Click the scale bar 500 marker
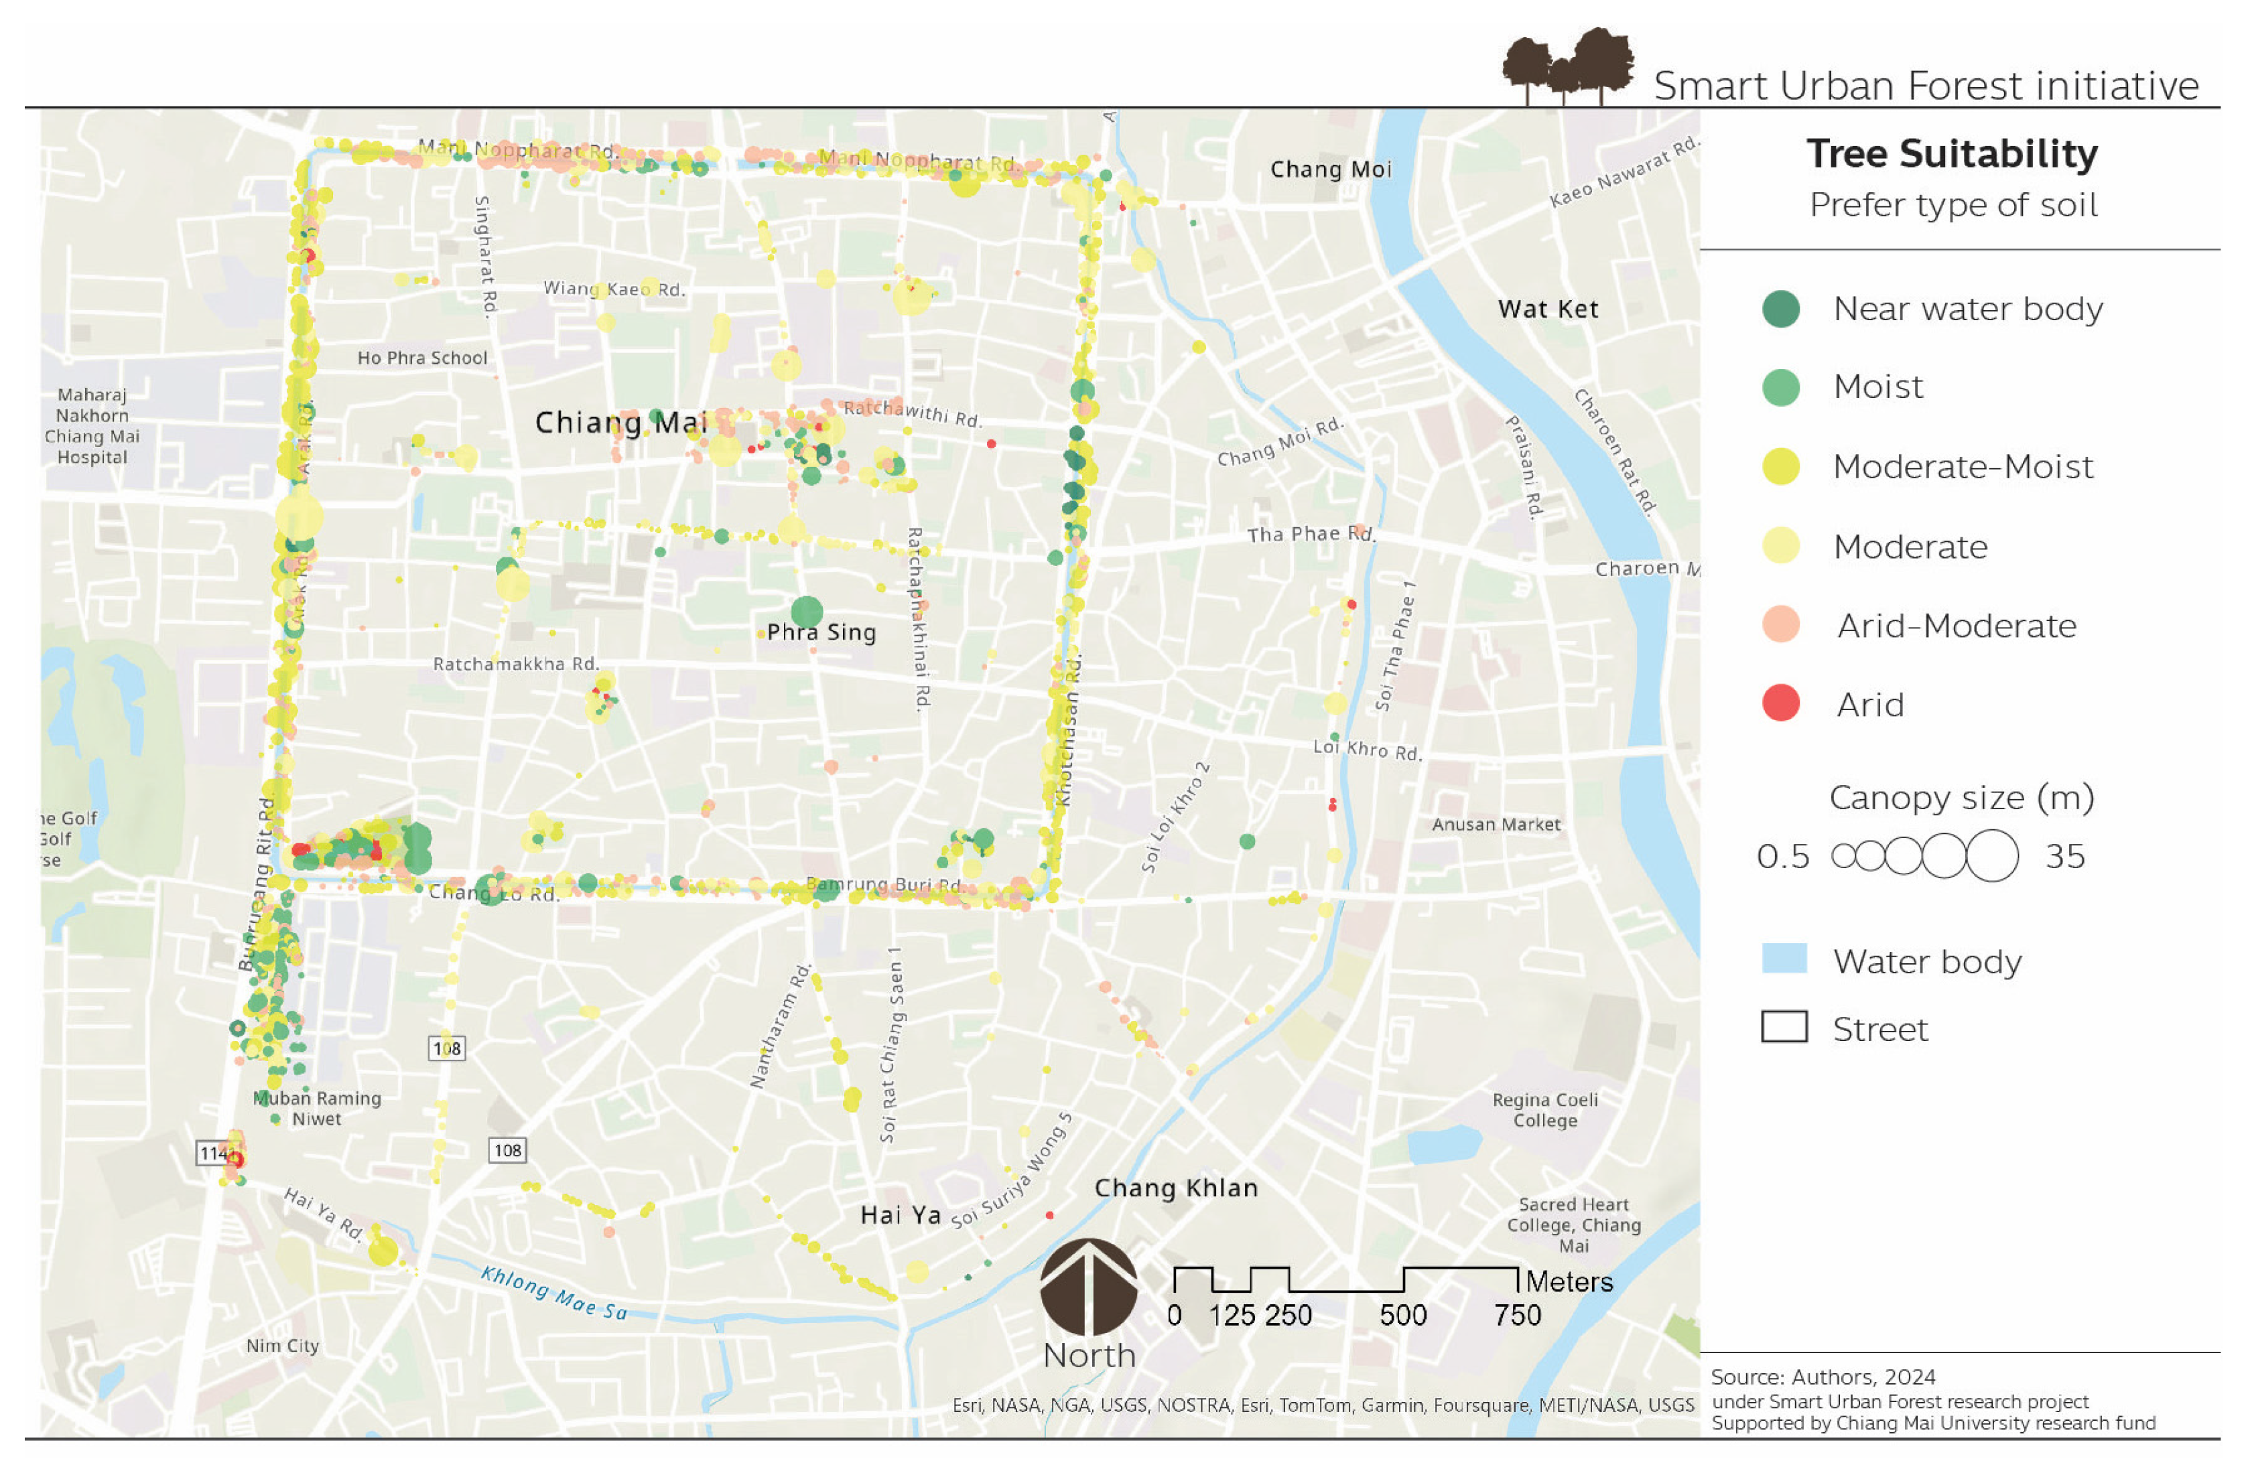This screenshot has width=2246, height=1465. point(1402,1314)
